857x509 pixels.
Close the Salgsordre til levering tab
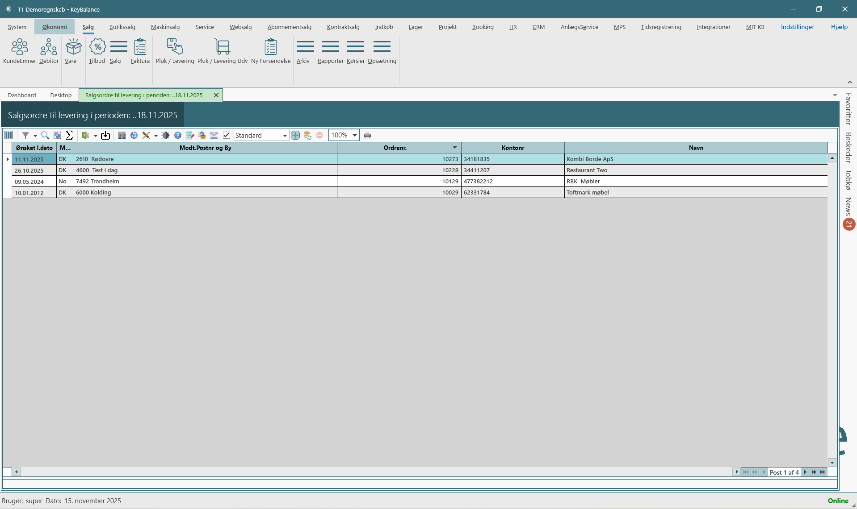[x=216, y=95]
